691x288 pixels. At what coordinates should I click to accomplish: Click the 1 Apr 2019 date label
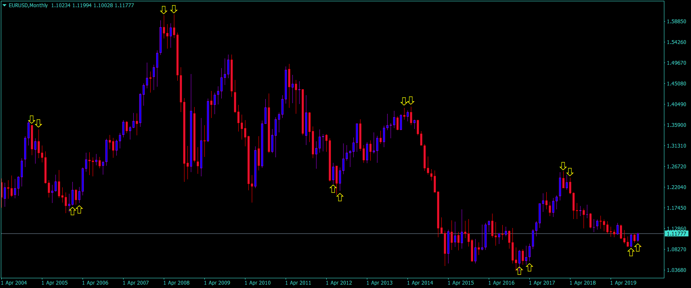coord(623,283)
